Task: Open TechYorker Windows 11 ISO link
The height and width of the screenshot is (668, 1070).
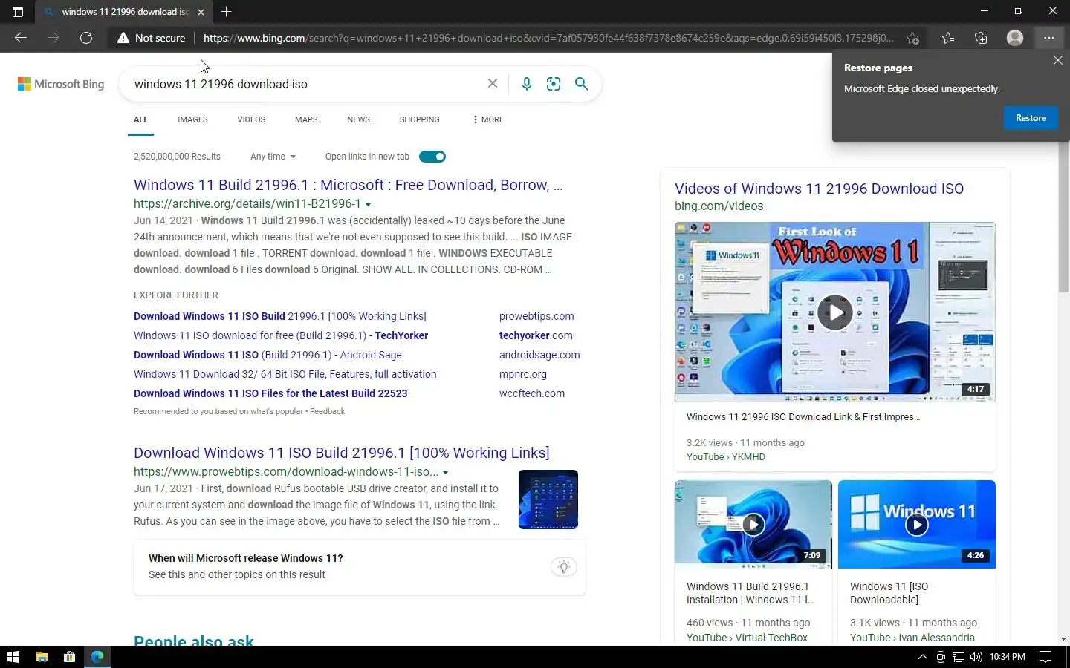Action: (x=281, y=335)
